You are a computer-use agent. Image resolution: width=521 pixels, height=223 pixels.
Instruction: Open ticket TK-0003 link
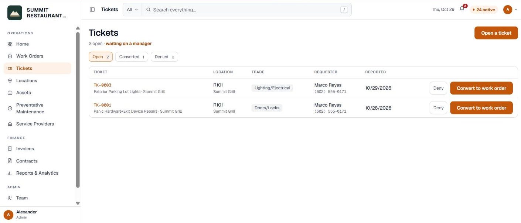[x=102, y=85]
